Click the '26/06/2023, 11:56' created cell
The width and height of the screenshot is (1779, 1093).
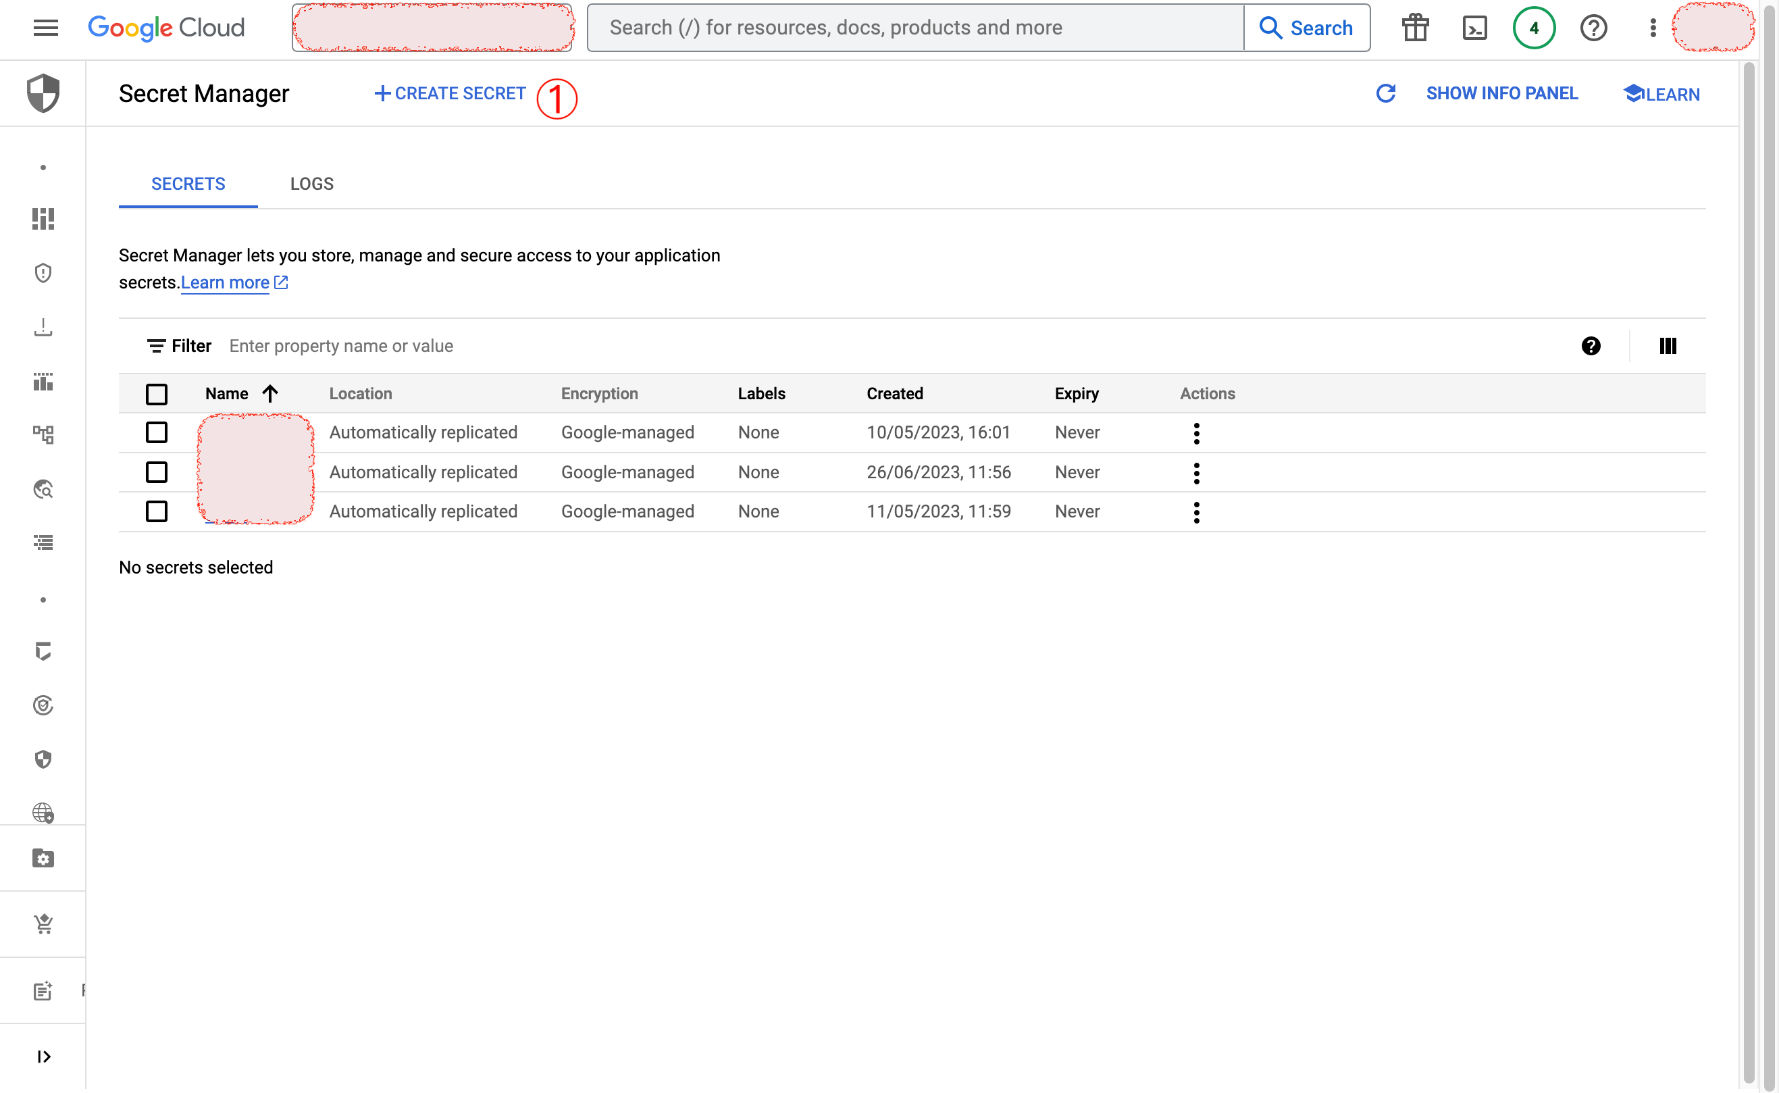click(x=939, y=472)
